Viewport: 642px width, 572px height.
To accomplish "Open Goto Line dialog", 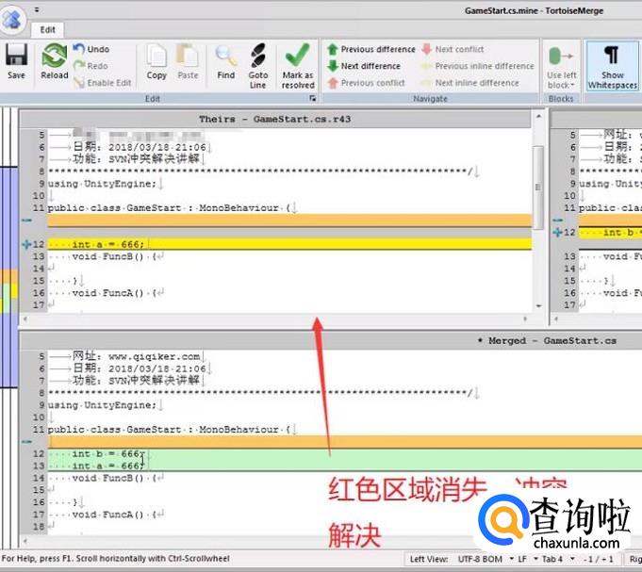I will [258, 66].
